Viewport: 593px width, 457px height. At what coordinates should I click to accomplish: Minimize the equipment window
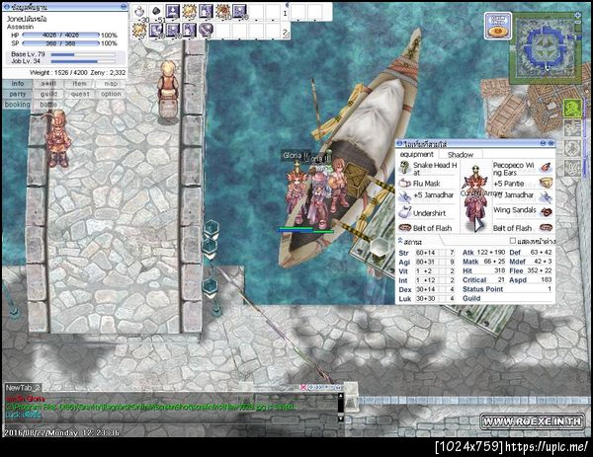pos(543,143)
